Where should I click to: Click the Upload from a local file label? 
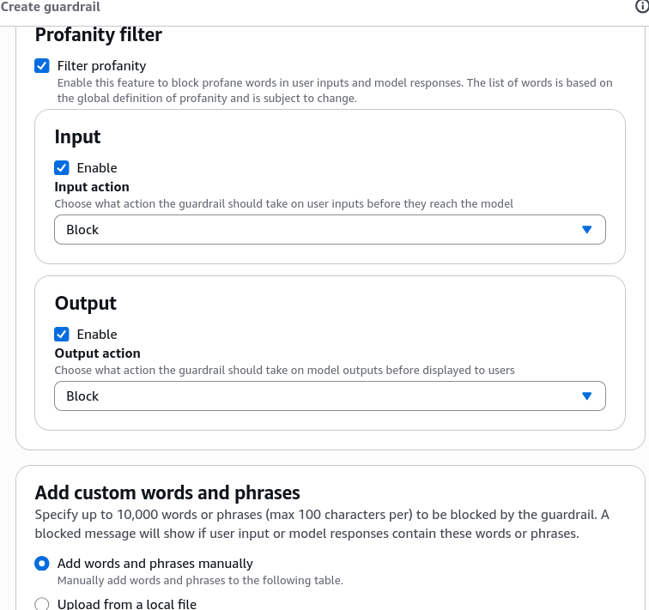(x=127, y=604)
